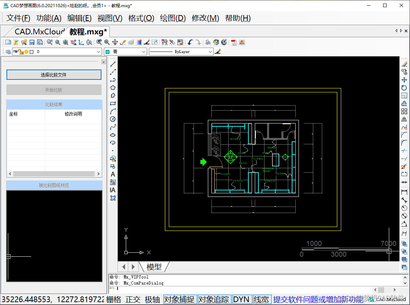Select the Circle drawing tool
Screen dimensions: 410x305
coord(113,119)
